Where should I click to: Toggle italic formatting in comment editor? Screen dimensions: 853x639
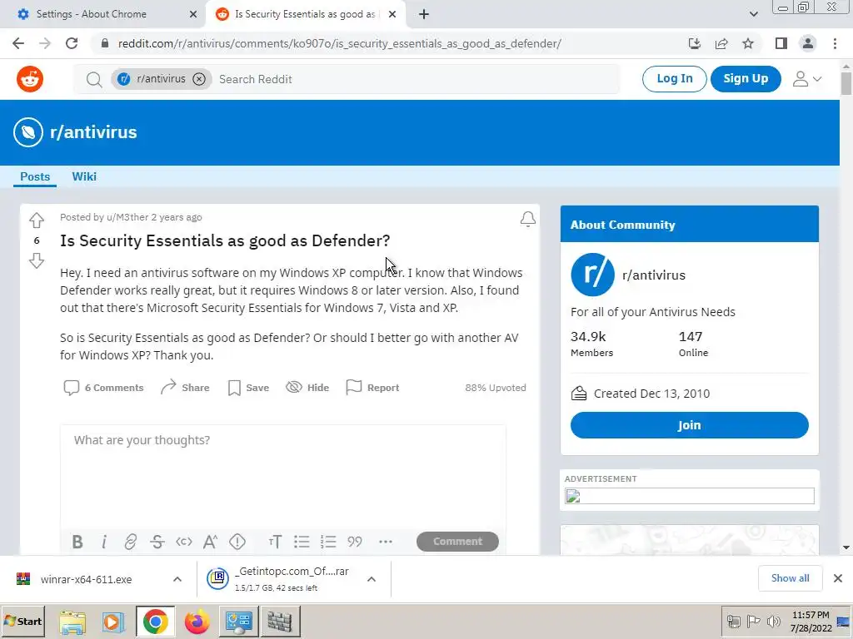click(104, 542)
